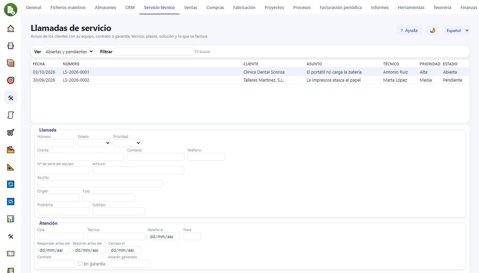Click the Filtrar search input field
This screenshot has width=479, height=273.
tap(154, 52)
